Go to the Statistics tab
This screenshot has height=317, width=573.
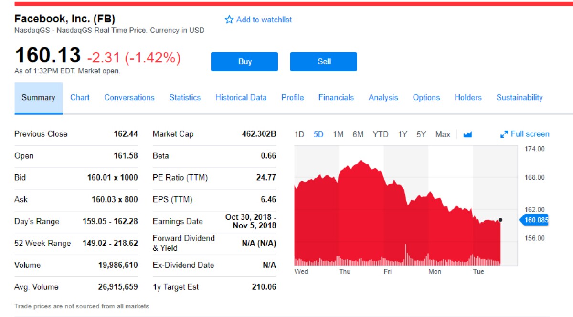click(185, 97)
